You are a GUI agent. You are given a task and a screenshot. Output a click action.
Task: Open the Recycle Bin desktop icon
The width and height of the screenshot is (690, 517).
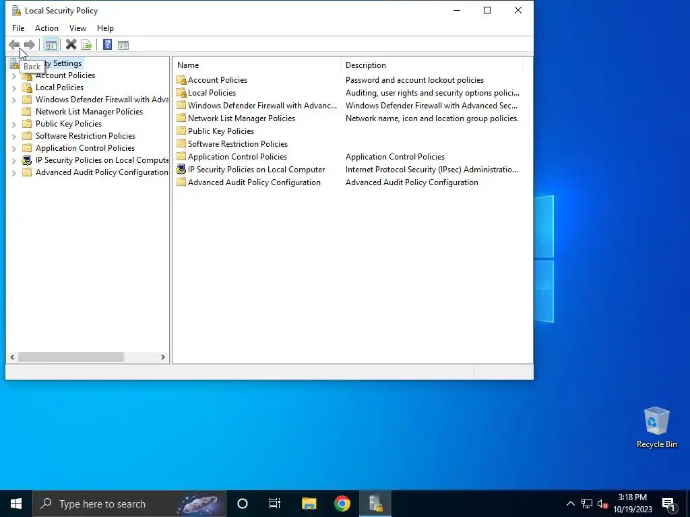click(x=656, y=427)
